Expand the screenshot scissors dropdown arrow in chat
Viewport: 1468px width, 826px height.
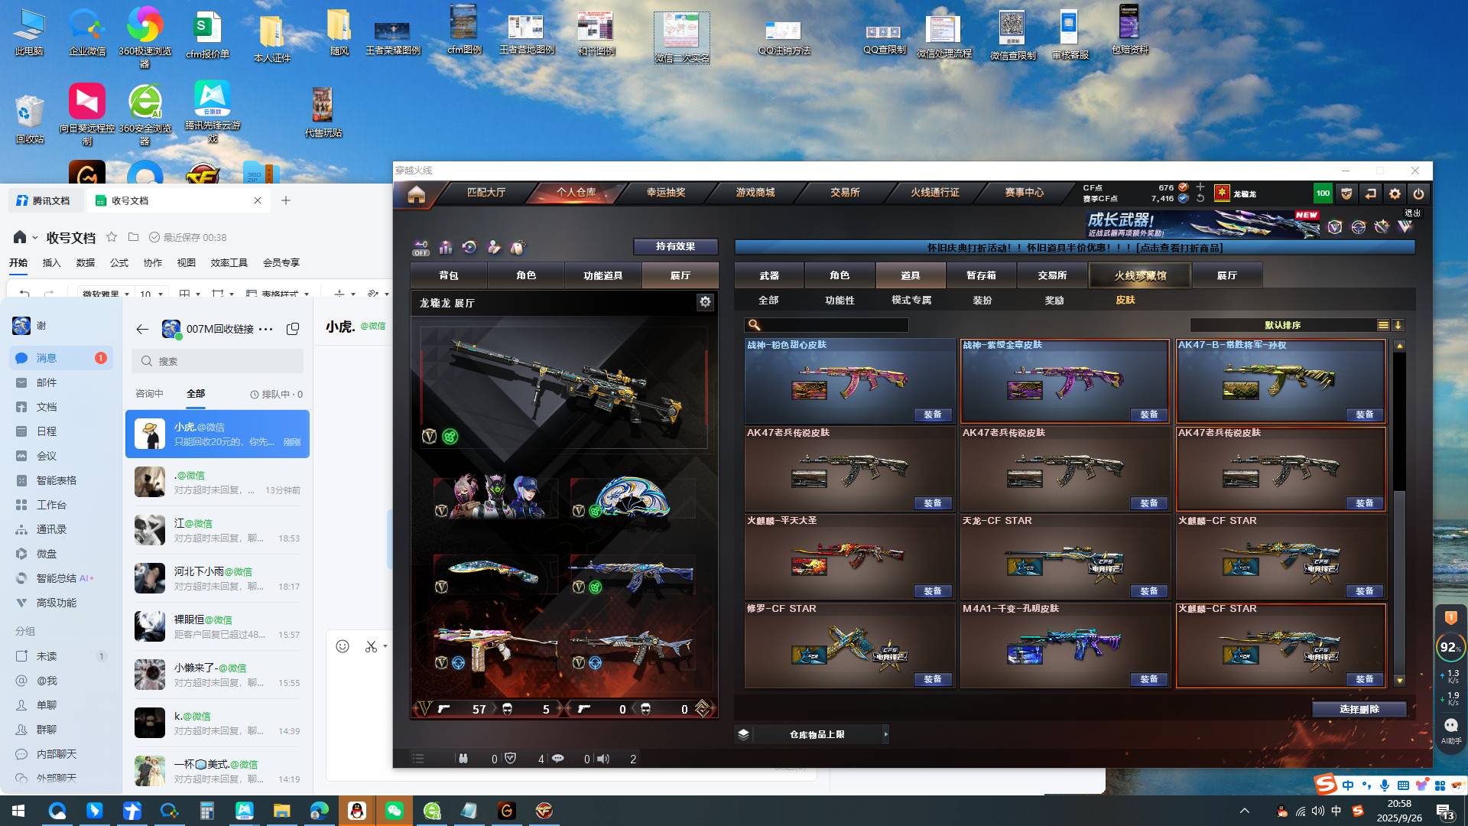click(385, 646)
